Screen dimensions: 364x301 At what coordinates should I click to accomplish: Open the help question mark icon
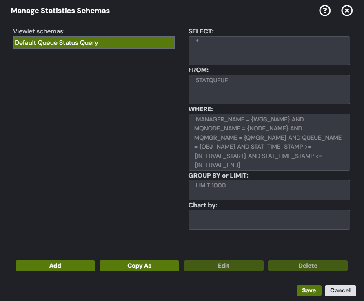[325, 11]
